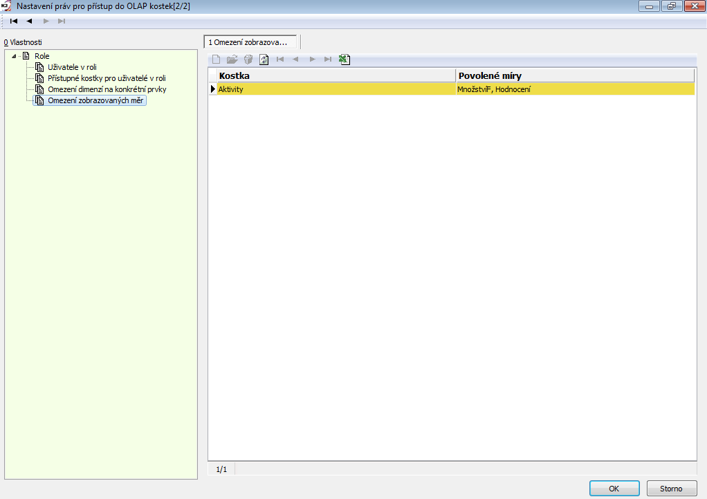707x499 pixels.
Task: Click the delete trash icon in grid toolbar
Action: pyautogui.click(x=248, y=60)
